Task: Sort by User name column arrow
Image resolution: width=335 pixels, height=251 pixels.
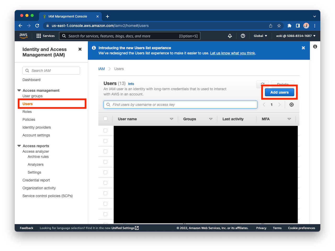Action: tap(172, 119)
